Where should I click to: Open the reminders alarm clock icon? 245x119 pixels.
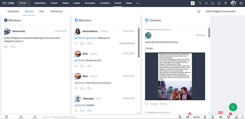tap(228, 117)
